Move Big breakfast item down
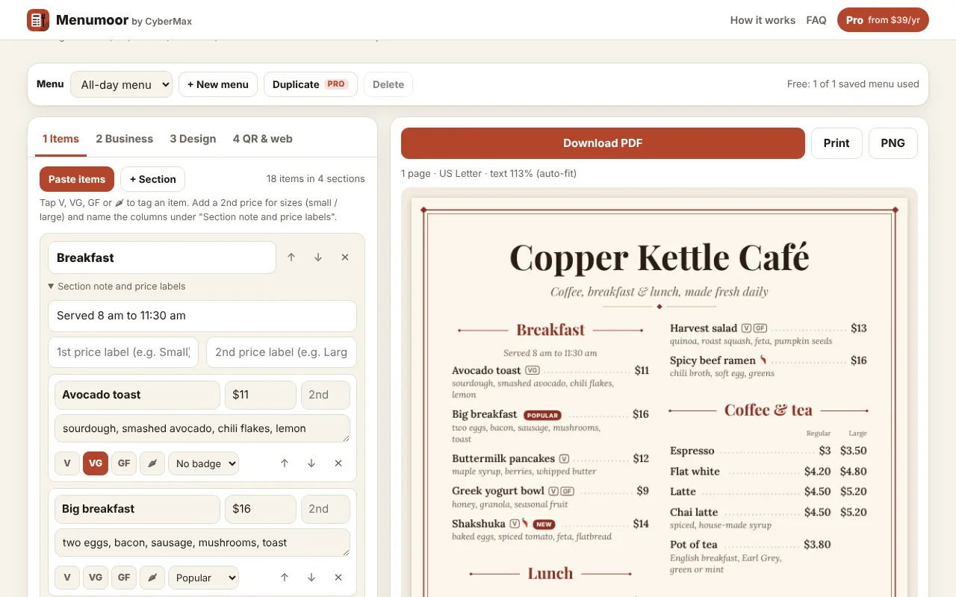This screenshot has height=597, width=956. click(311, 578)
